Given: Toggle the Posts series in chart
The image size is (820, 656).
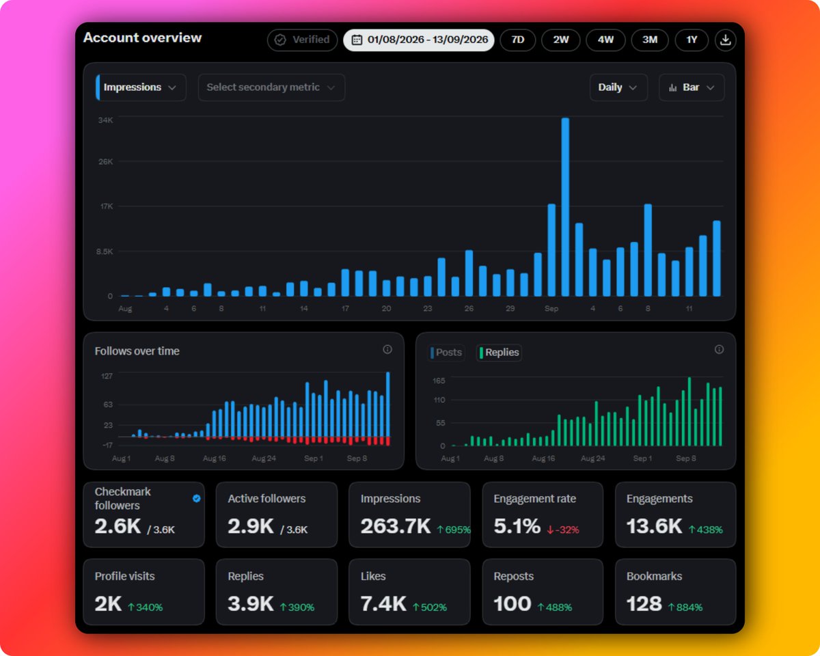Looking at the screenshot, I should [x=446, y=353].
